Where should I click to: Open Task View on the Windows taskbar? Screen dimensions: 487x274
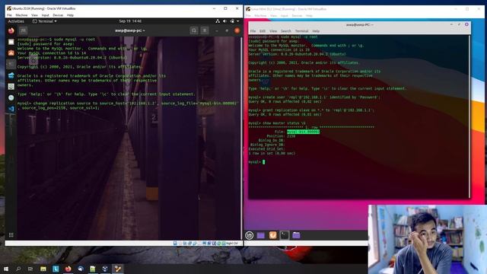click(x=30, y=269)
